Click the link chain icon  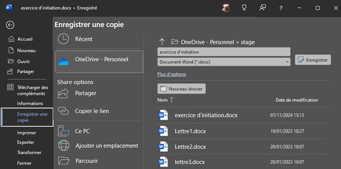coord(63,111)
